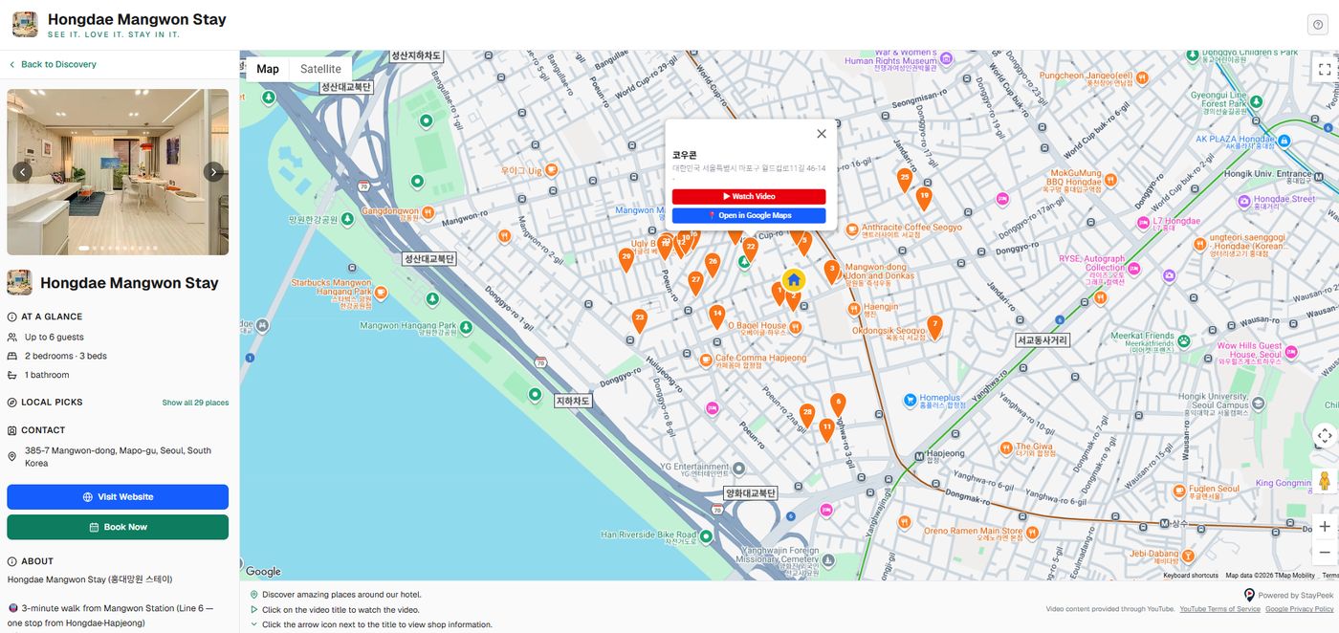Viewport: 1339px width, 633px height.
Task: Go back to Discovery
Action: point(53,64)
